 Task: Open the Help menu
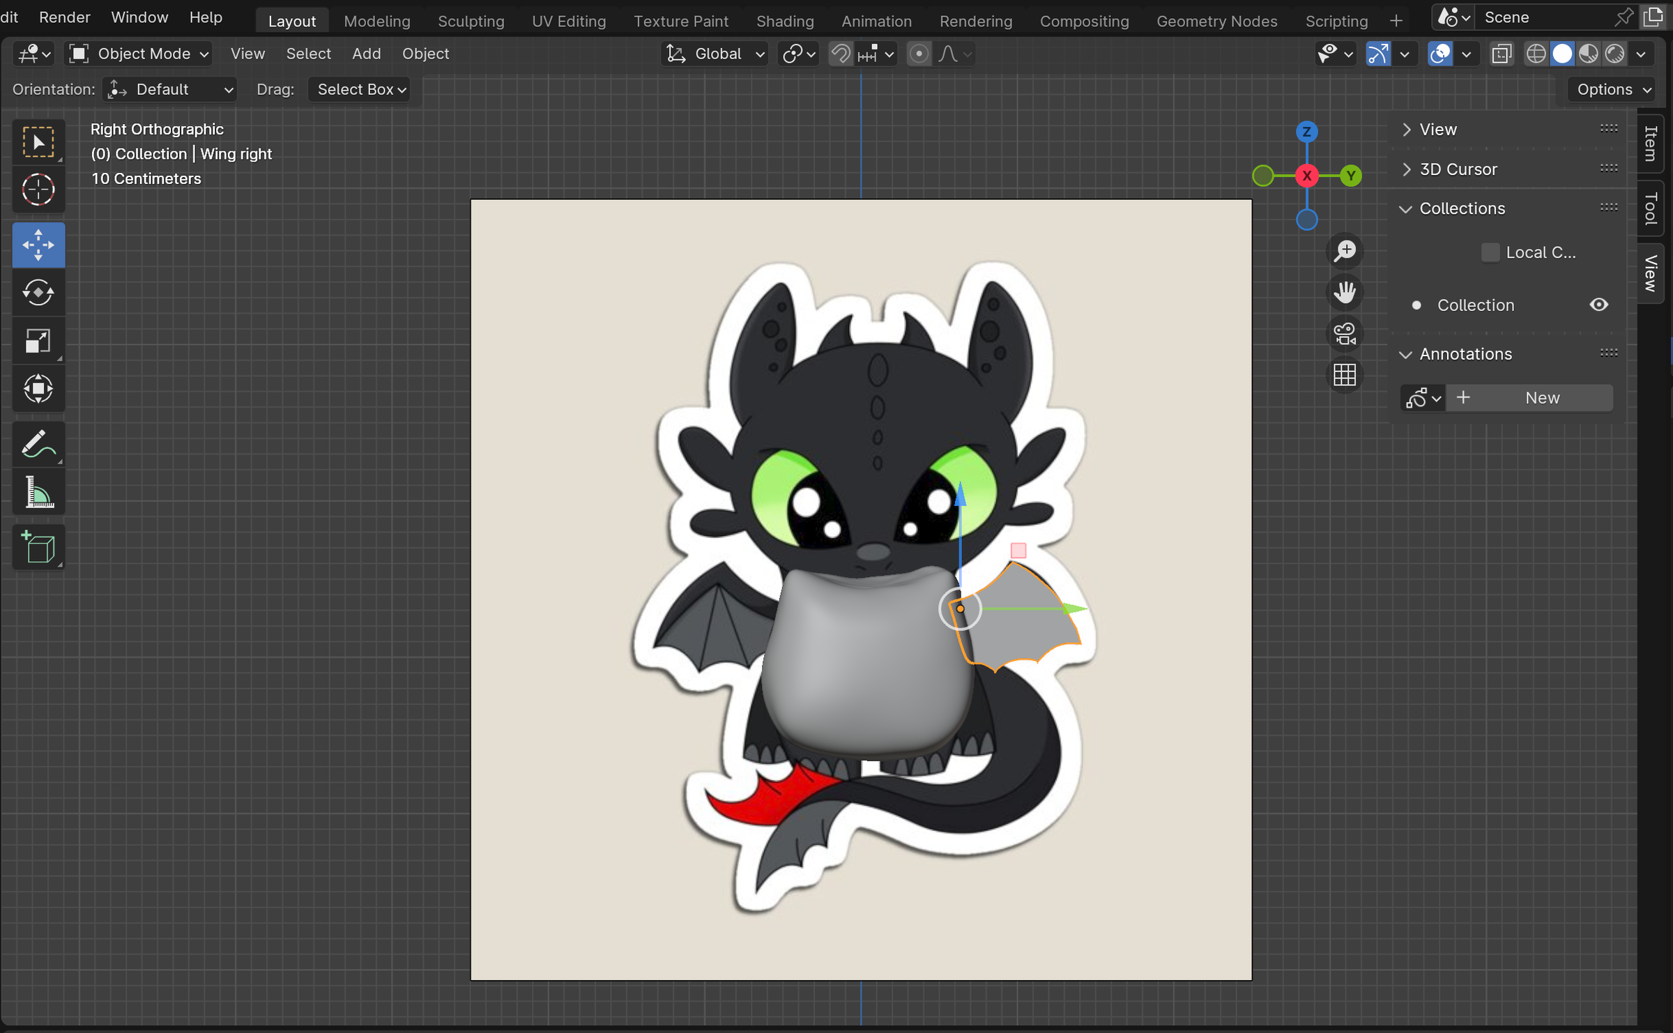[x=206, y=17]
